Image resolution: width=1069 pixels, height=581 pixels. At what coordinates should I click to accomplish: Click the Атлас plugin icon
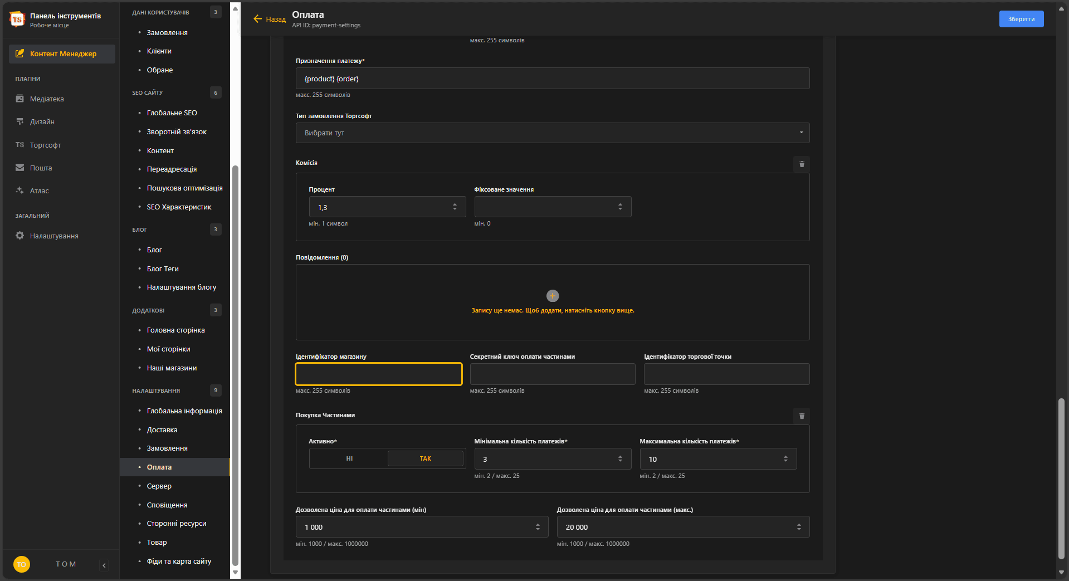pos(20,191)
